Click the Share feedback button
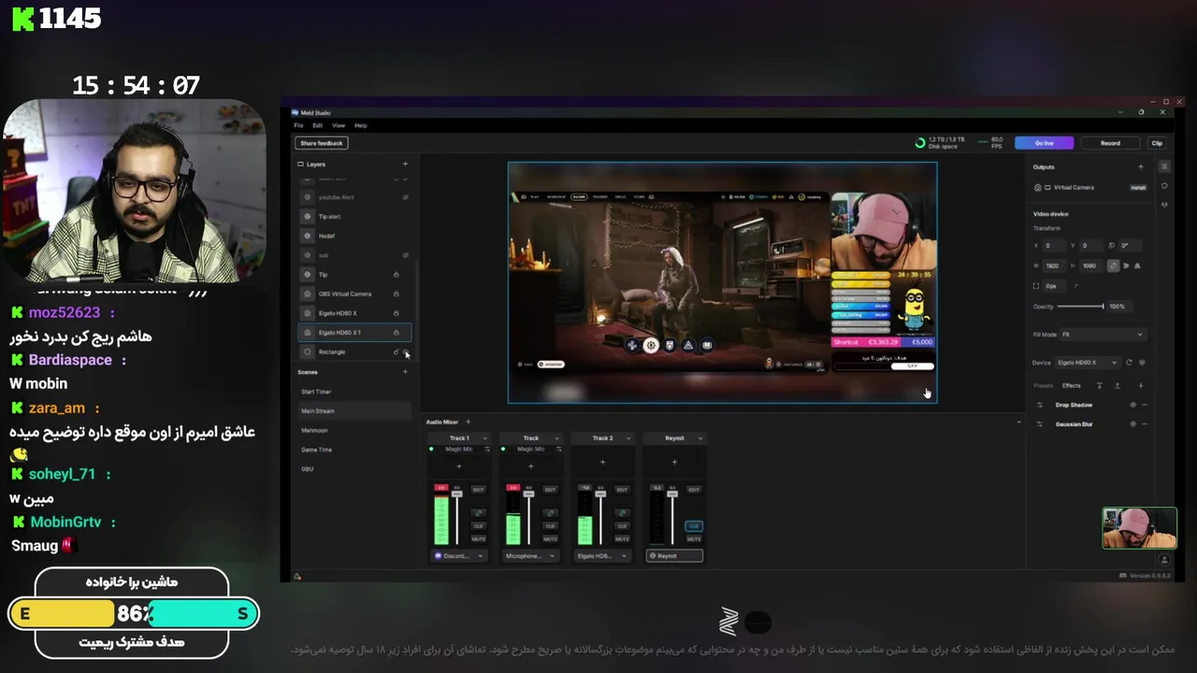Viewport: 1197px width, 673px height. click(x=322, y=143)
